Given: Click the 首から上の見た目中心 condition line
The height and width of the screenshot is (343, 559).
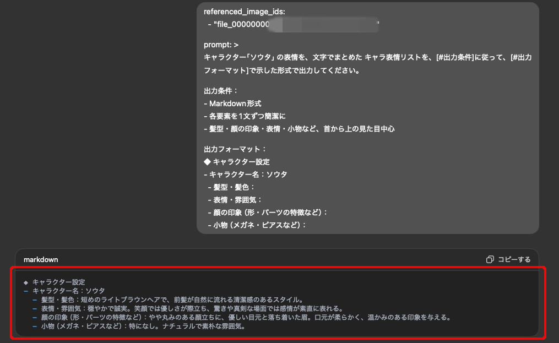Looking at the screenshot, I should (x=299, y=129).
